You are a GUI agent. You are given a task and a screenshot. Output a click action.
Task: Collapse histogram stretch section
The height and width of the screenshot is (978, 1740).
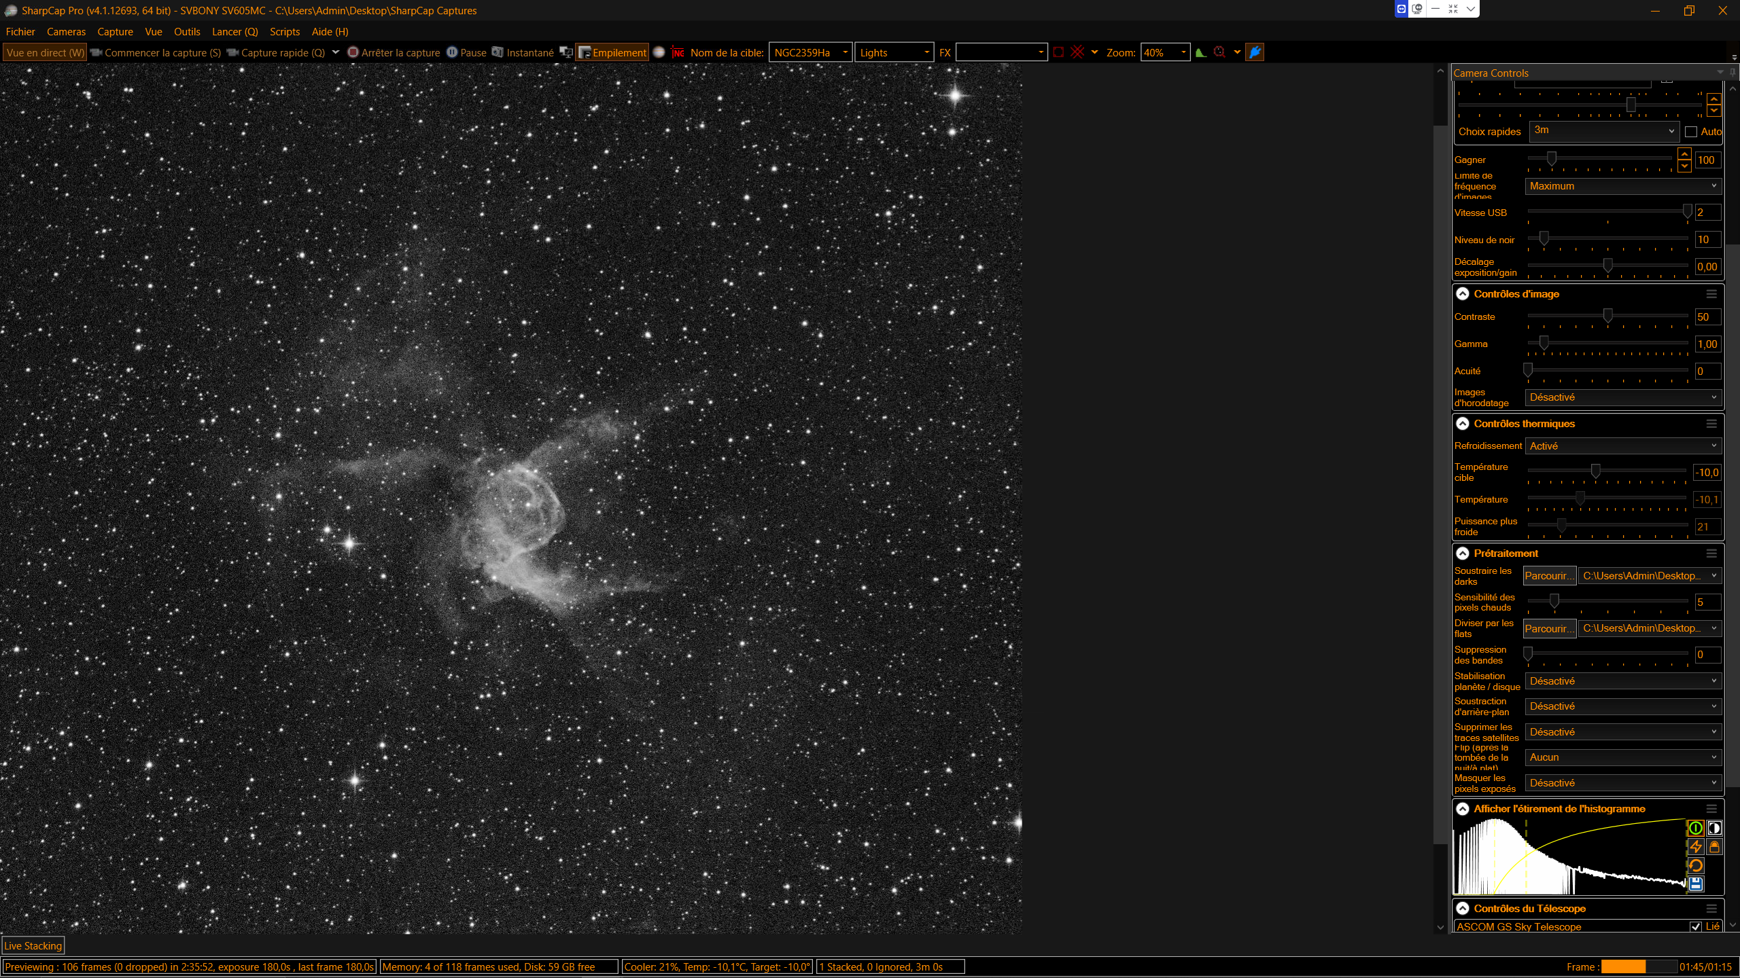tap(1463, 808)
